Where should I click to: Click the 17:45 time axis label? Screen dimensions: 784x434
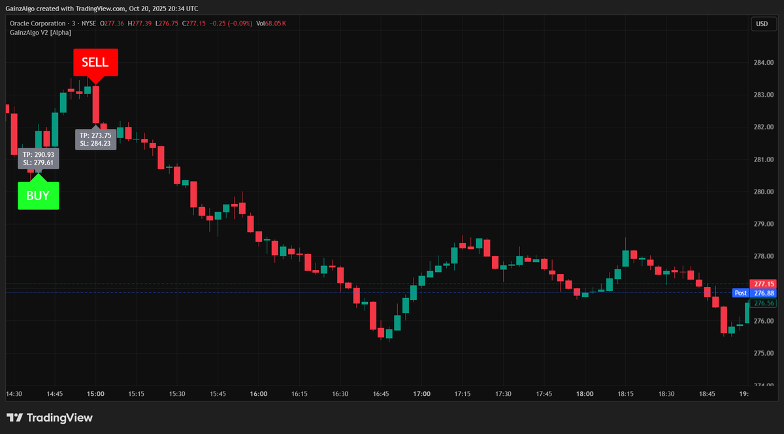click(544, 394)
